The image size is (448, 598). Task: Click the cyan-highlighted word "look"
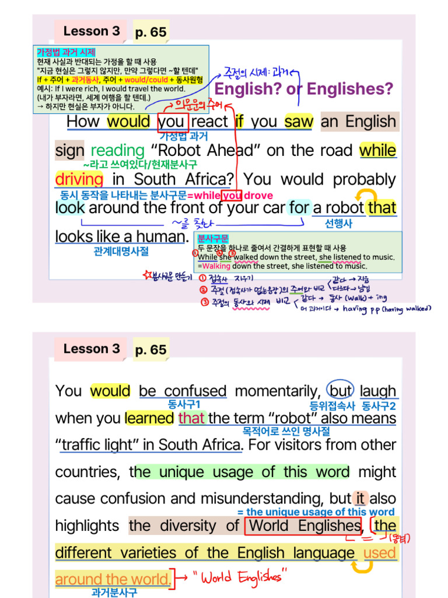(x=70, y=208)
